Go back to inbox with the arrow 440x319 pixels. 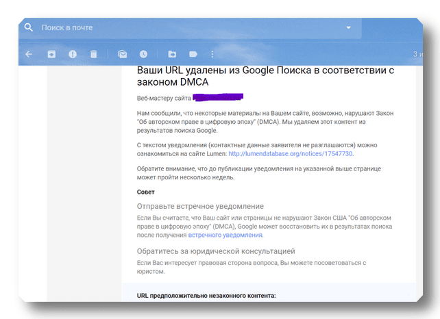pos(29,54)
